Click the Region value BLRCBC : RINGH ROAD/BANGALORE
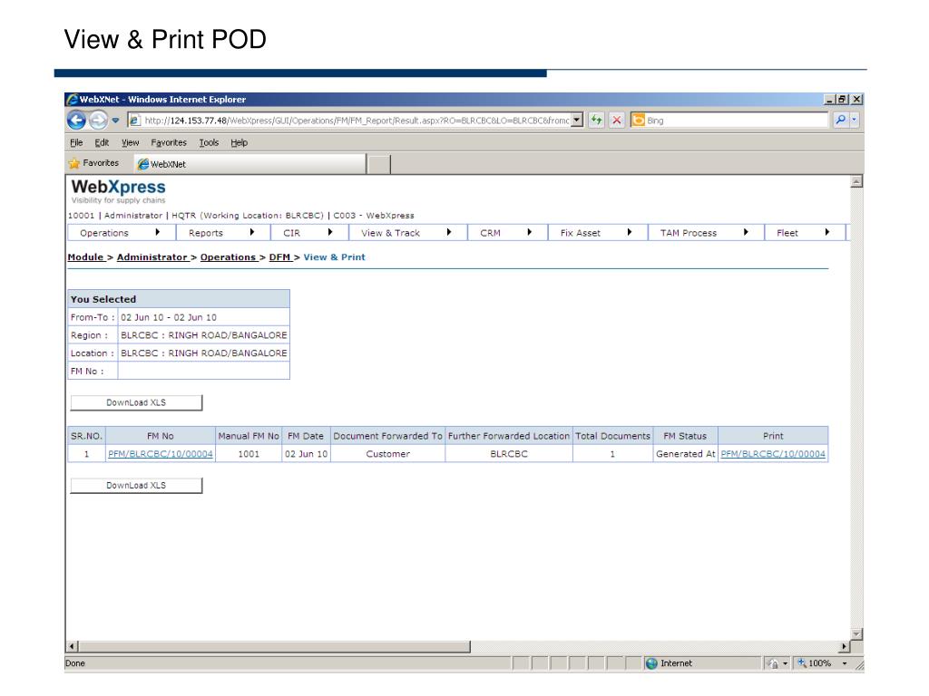The image size is (929, 696). tap(204, 335)
